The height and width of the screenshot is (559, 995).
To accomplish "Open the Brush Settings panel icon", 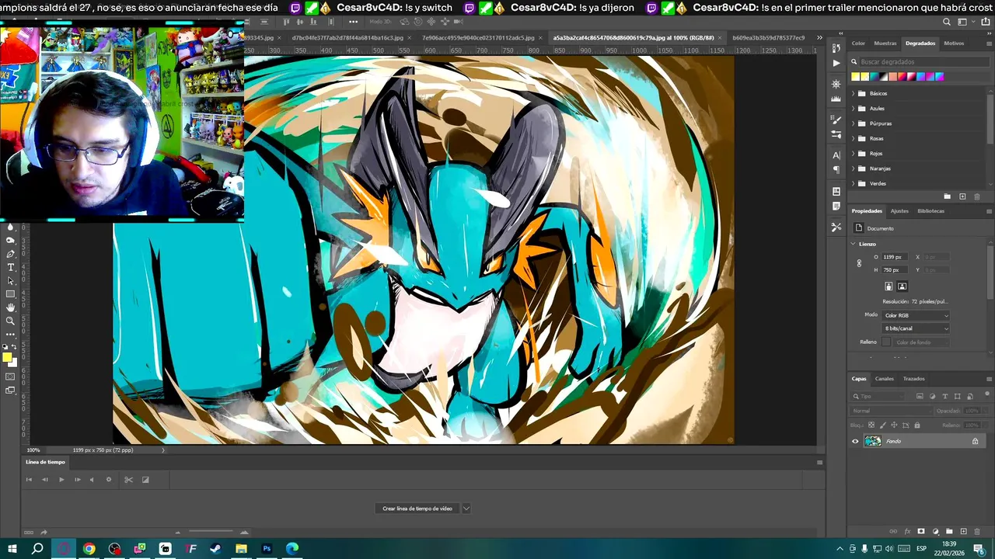I will coord(836,120).
